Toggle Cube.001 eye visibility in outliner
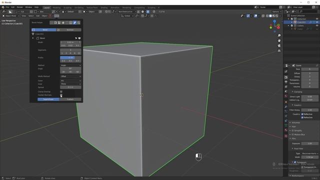Screen dimensions: 320x180 click(317, 22)
